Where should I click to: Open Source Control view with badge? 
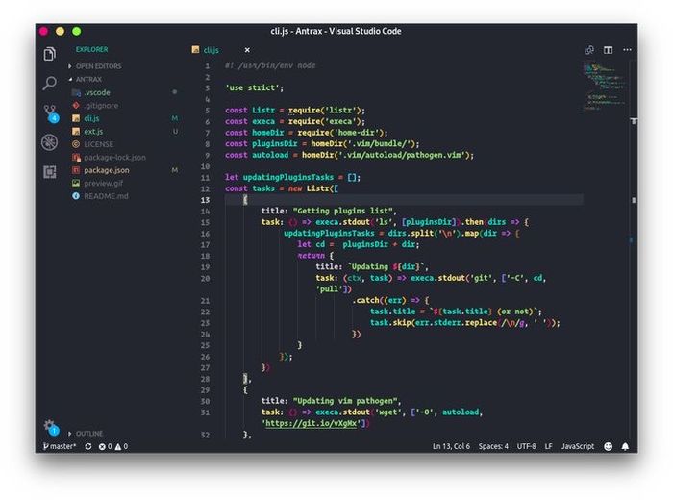point(51,113)
